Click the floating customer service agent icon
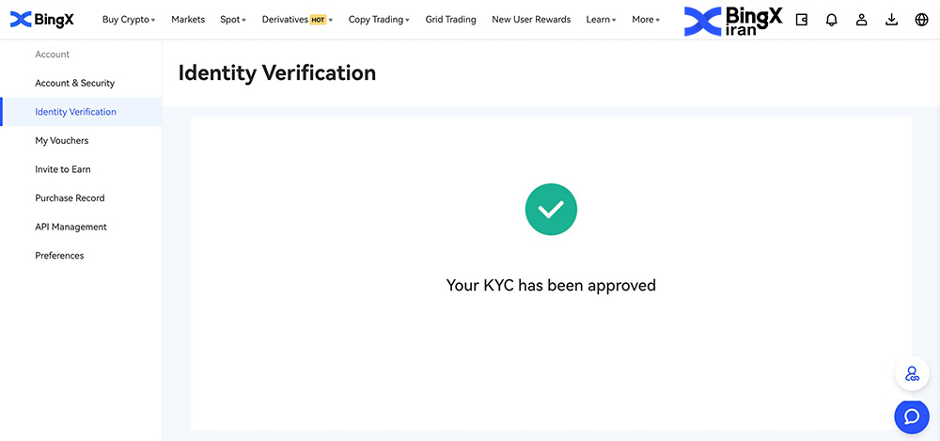940x441 pixels. 911,374
